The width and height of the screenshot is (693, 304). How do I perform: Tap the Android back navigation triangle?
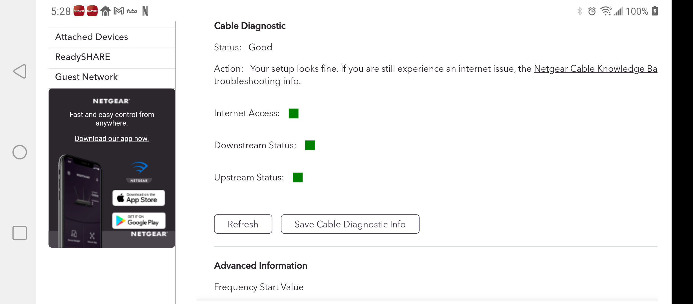[x=20, y=71]
